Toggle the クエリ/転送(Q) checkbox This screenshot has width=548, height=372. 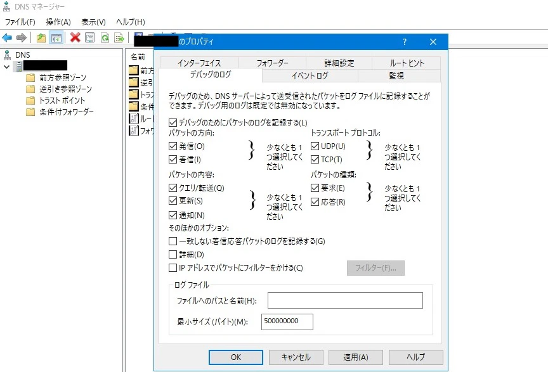pos(173,188)
